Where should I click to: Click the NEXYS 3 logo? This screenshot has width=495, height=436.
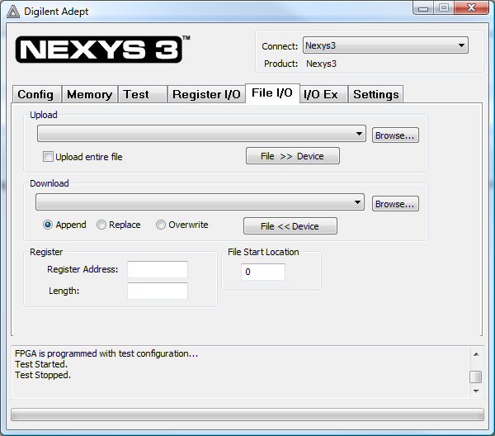coord(102,49)
